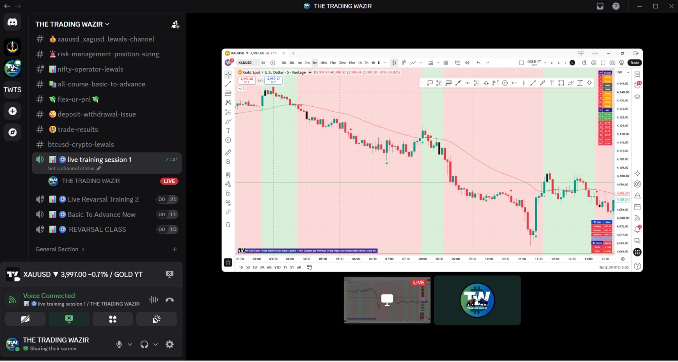Add a new server

coord(12,111)
